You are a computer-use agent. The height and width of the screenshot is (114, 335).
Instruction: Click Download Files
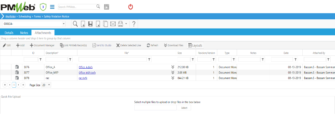click(x=174, y=45)
